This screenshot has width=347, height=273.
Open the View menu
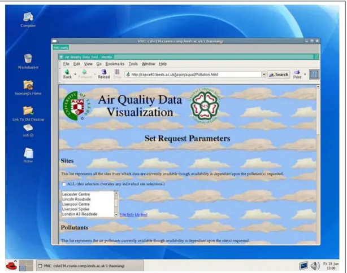coord(88,64)
